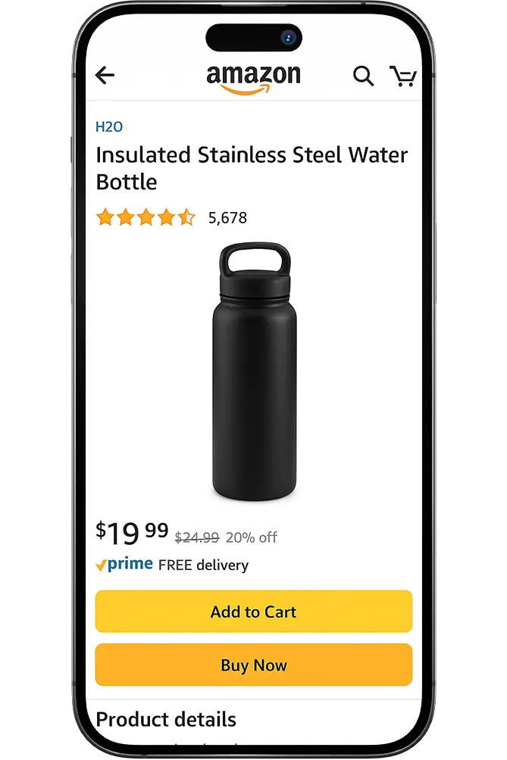The height and width of the screenshot is (760, 507).
Task: Tap the black water bottle product image
Action: pyautogui.click(x=254, y=371)
